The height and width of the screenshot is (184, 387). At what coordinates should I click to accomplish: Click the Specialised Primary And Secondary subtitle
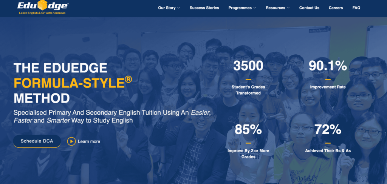tap(113, 117)
